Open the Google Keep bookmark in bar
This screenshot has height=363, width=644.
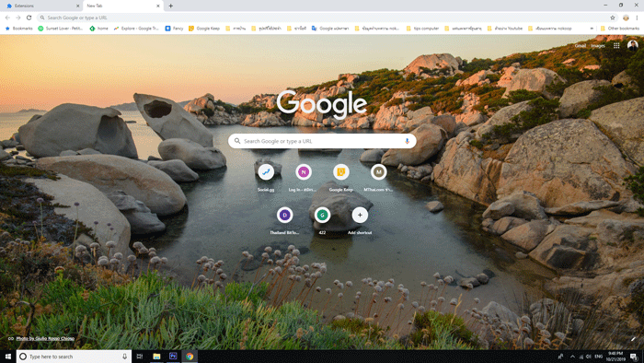tap(204, 29)
